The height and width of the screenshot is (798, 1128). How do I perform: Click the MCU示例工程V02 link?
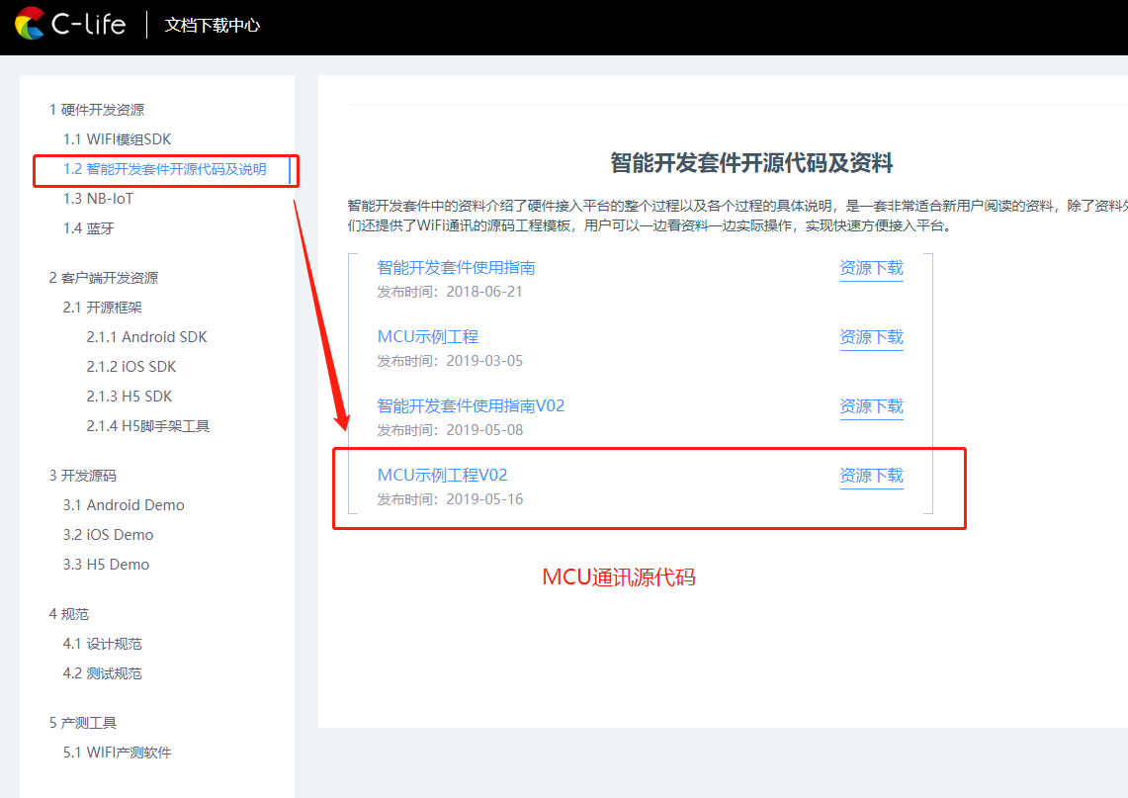pyautogui.click(x=443, y=475)
